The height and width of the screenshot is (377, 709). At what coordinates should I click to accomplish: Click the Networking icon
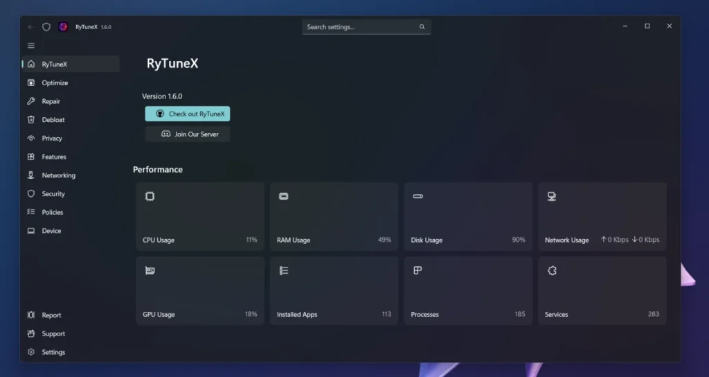[x=31, y=175]
